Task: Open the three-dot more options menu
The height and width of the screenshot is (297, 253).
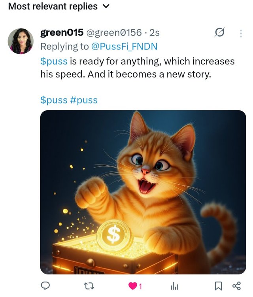Action: (x=241, y=34)
